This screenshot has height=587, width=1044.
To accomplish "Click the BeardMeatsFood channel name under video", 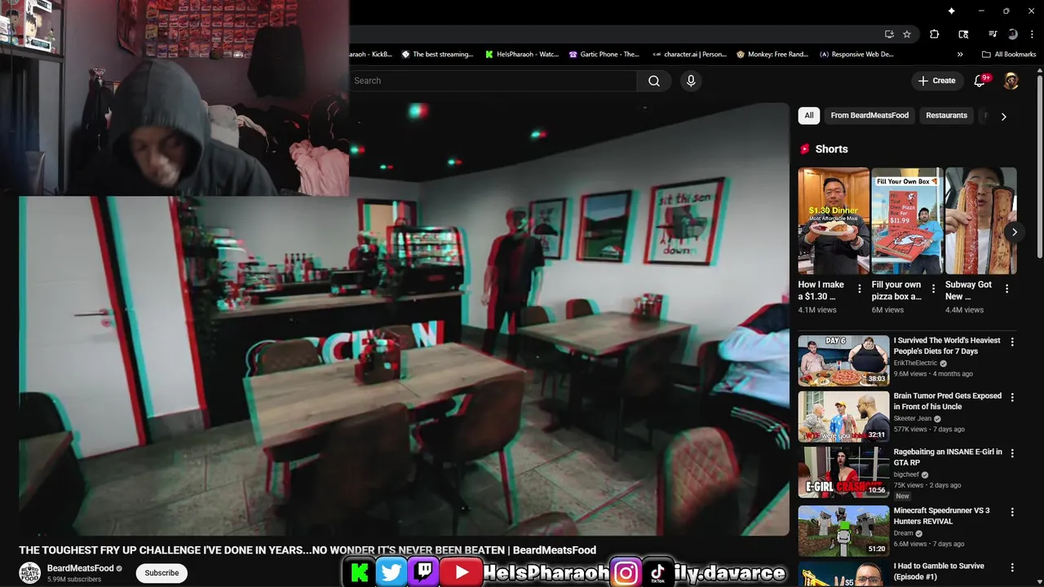I will click(80, 568).
